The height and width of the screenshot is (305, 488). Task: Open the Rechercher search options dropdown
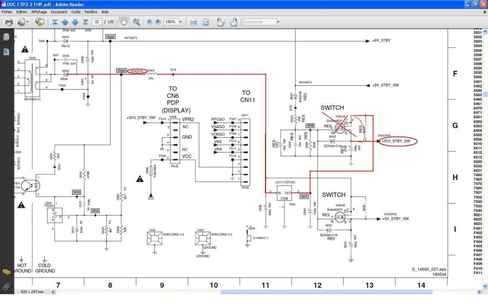(278, 22)
